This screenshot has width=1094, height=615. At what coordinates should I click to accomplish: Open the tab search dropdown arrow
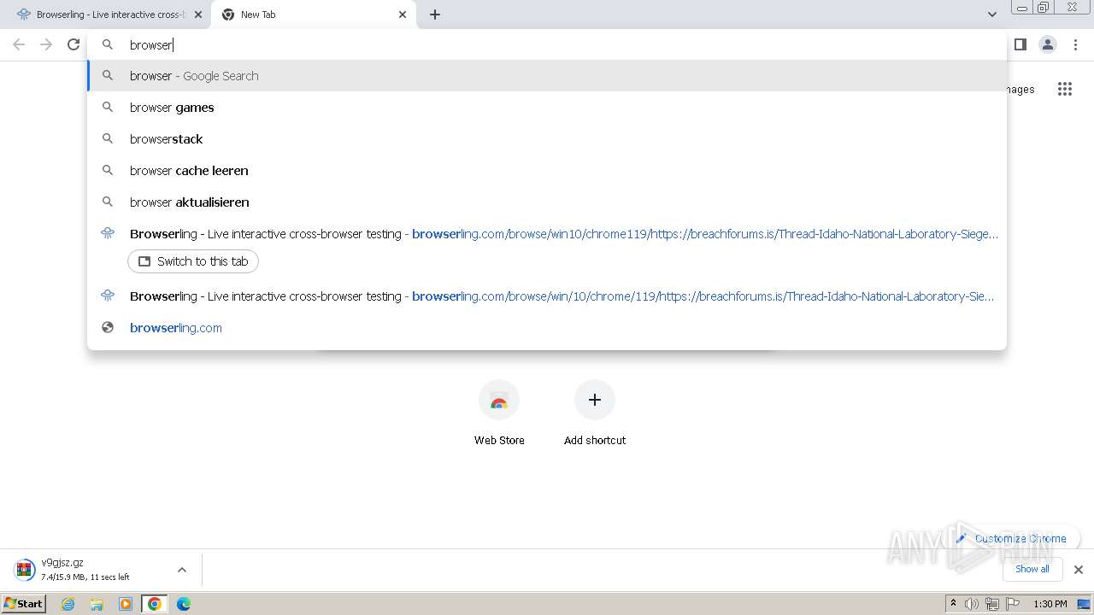[x=991, y=15]
